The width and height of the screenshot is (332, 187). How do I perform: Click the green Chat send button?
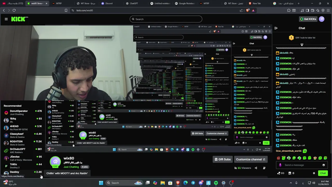(x=323, y=173)
